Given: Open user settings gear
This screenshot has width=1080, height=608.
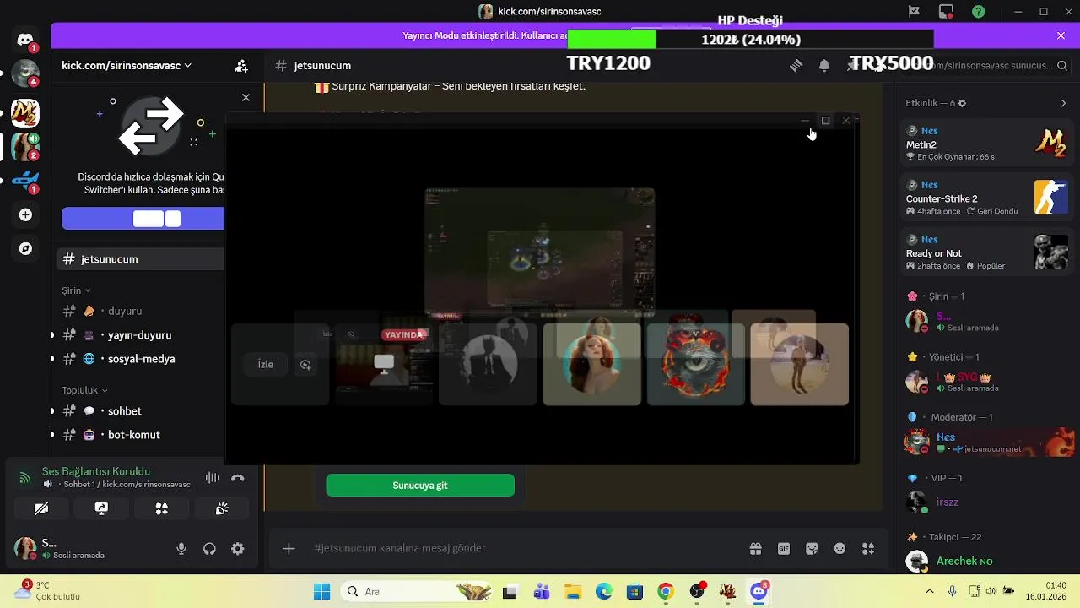Looking at the screenshot, I should (x=238, y=549).
